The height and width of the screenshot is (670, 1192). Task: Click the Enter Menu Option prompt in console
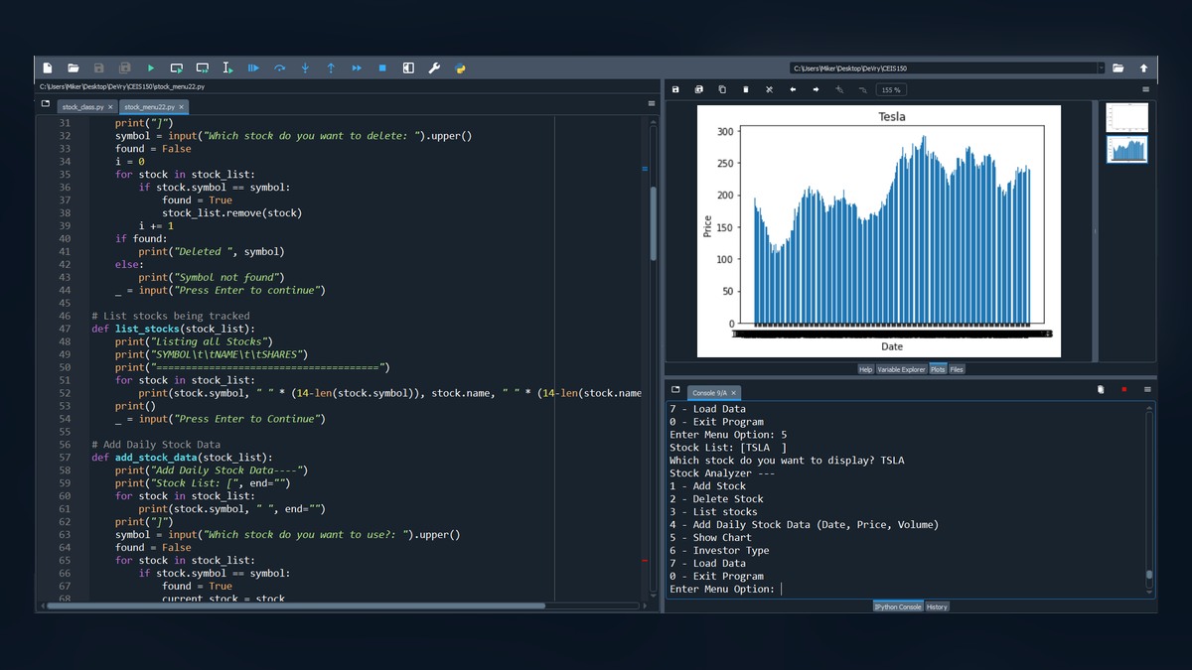722,589
